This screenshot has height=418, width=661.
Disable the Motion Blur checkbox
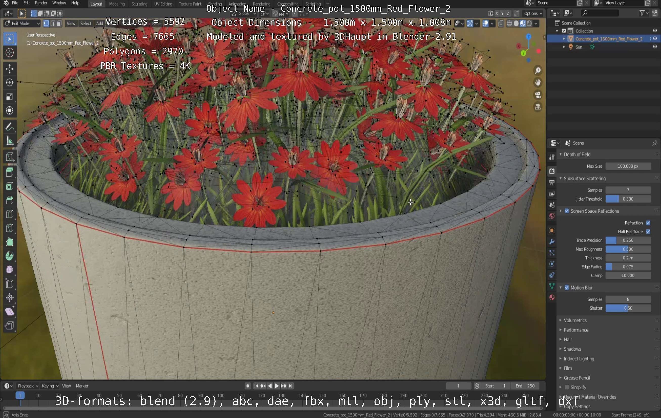pyautogui.click(x=567, y=288)
